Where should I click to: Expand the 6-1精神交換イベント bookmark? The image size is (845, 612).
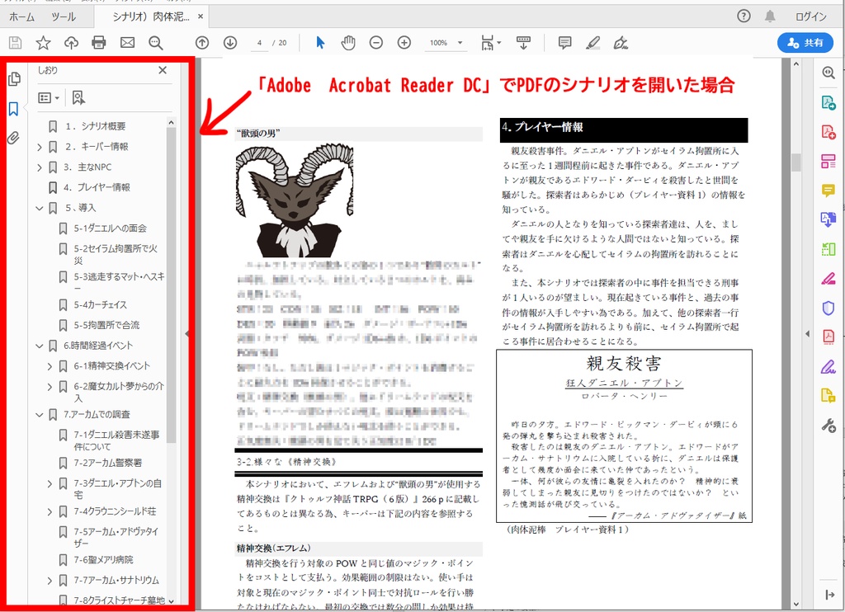click(50, 366)
